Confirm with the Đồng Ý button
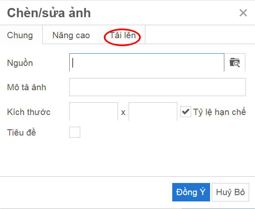The height and width of the screenshot is (209, 255). pos(191,192)
